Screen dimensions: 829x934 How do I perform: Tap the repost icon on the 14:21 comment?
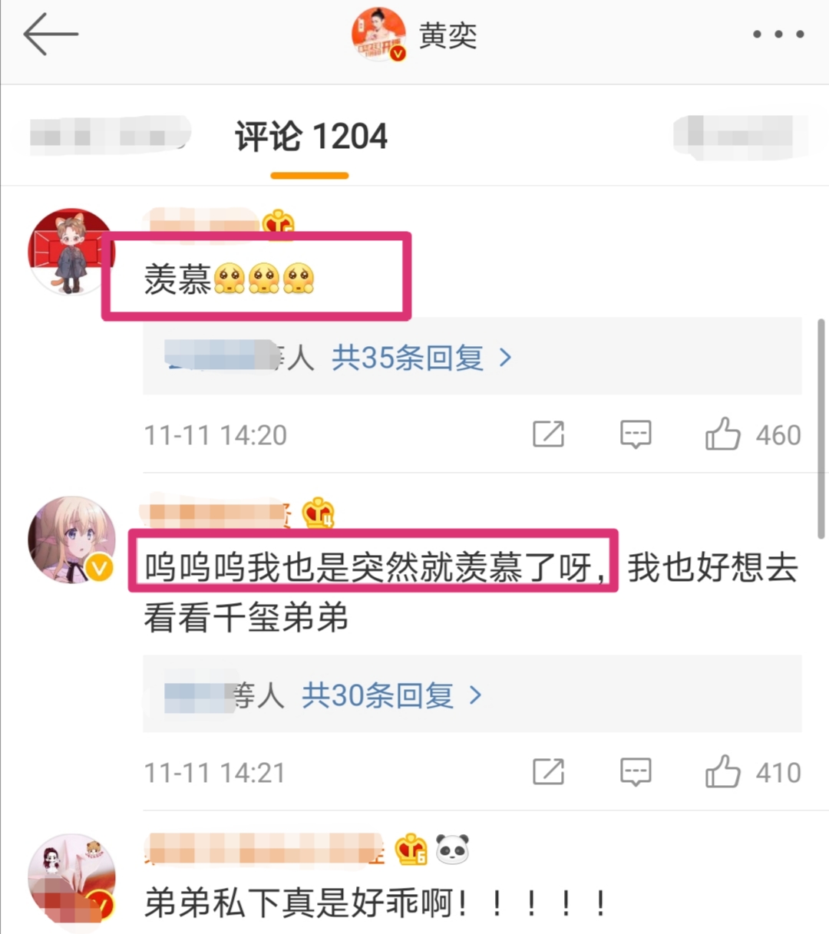pos(548,772)
